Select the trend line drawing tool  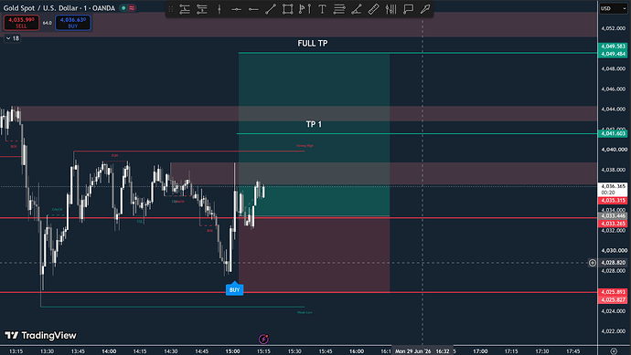pyautogui.click(x=271, y=9)
